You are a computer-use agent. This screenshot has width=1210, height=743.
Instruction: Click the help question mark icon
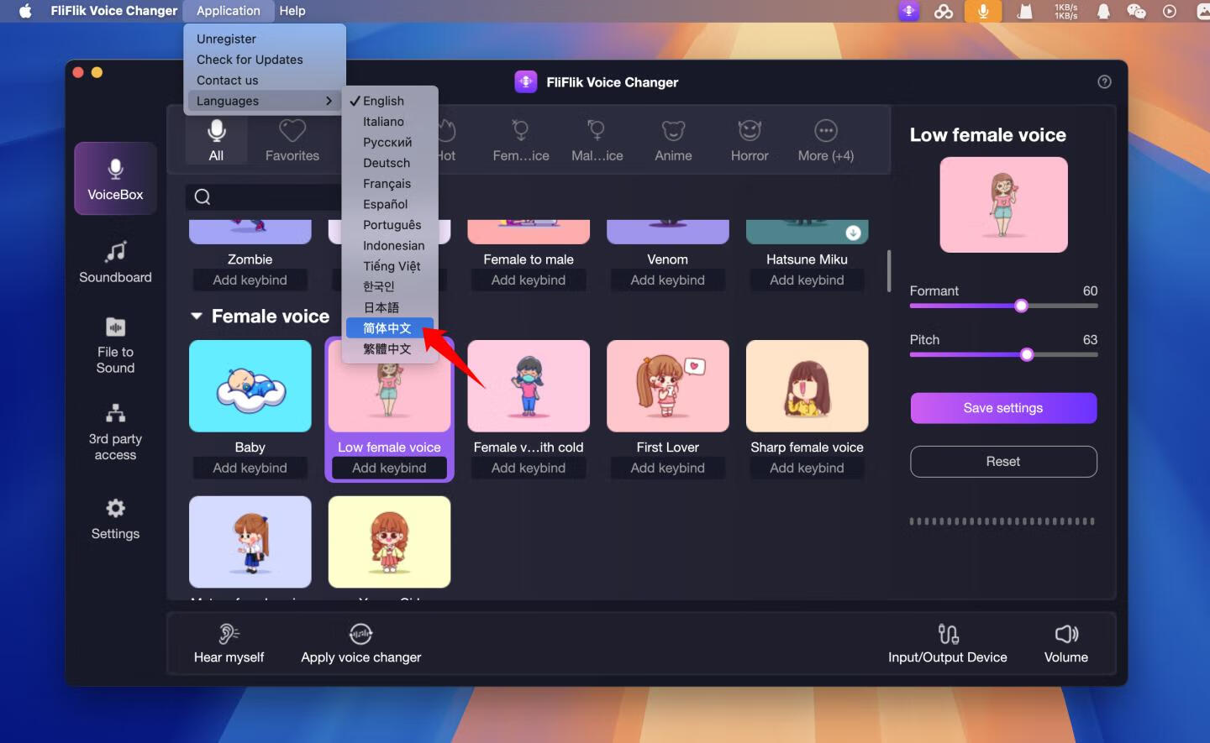[x=1104, y=81]
